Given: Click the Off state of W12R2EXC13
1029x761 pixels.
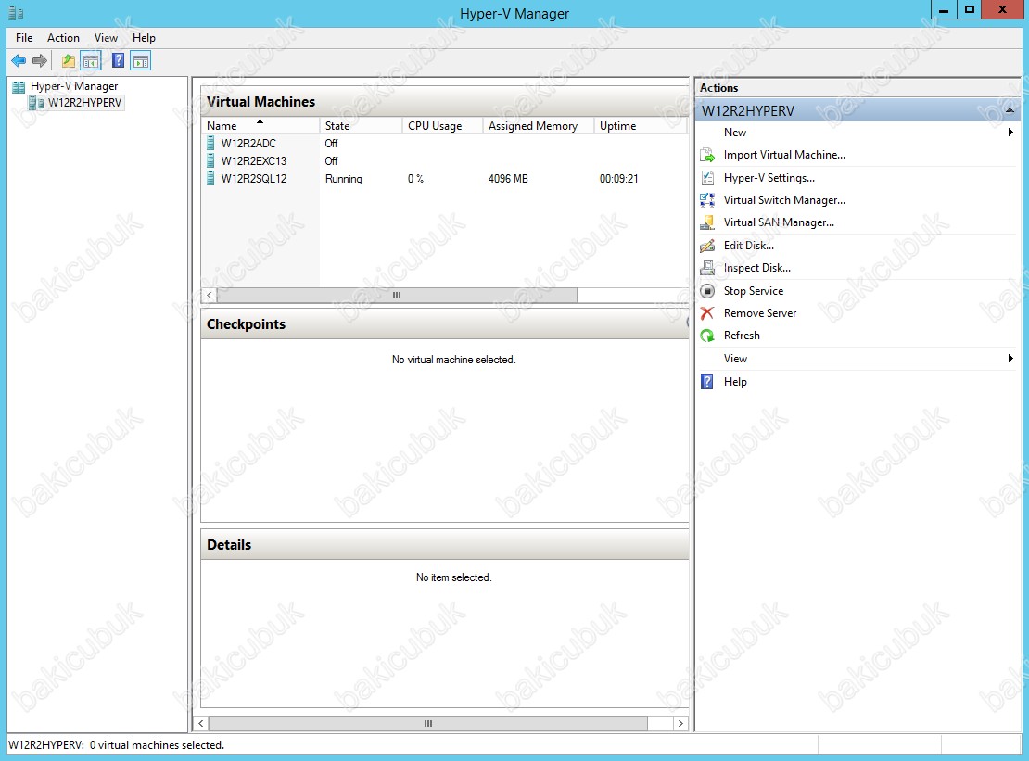Looking at the screenshot, I should (331, 161).
